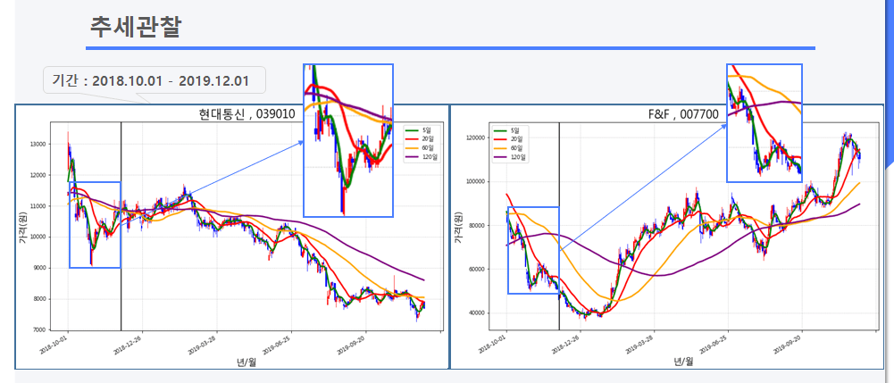Select the blue highlight box on 현대통신 chart
This screenshot has width=894, height=383.
(x=95, y=225)
